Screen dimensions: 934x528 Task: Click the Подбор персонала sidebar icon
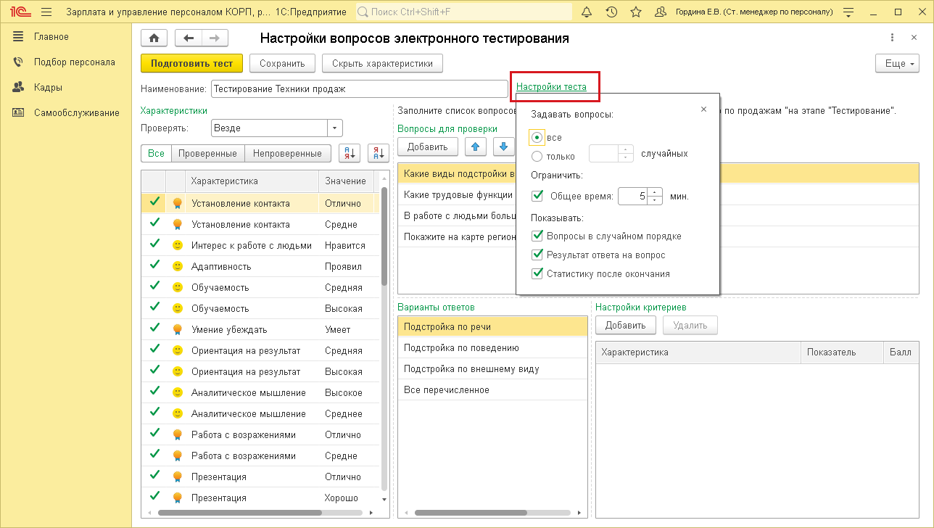tap(19, 62)
